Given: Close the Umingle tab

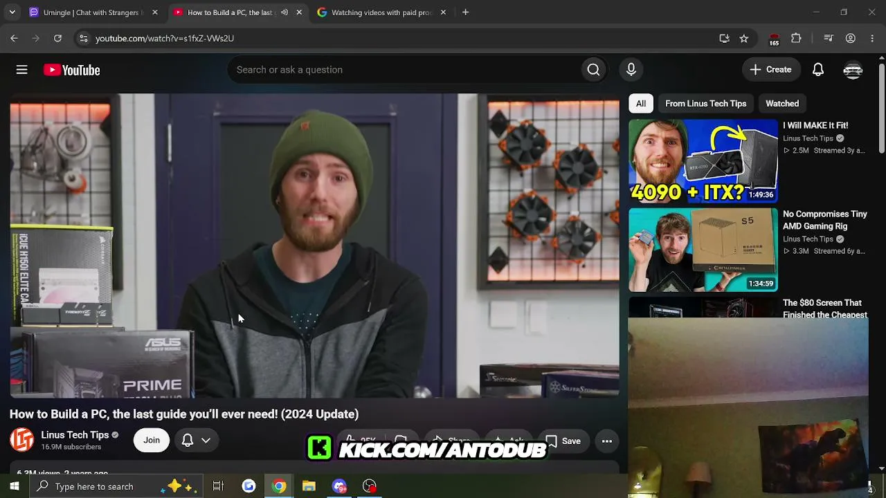Looking at the screenshot, I should pos(155,12).
